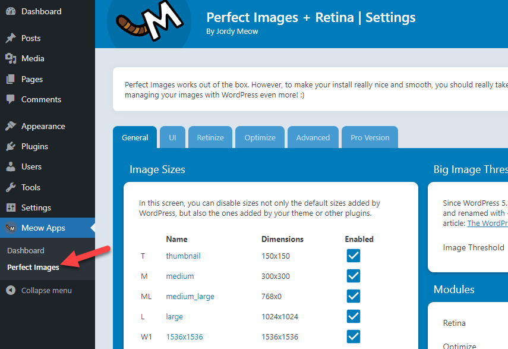Click the 300x300 dimensions value
508x349 pixels.
(275, 276)
